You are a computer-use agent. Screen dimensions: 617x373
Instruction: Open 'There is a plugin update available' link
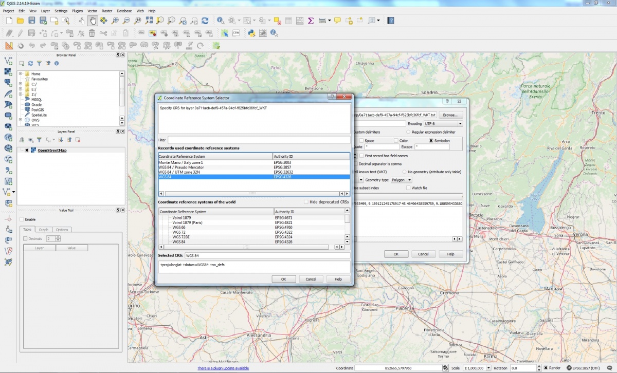(x=223, y=368)
